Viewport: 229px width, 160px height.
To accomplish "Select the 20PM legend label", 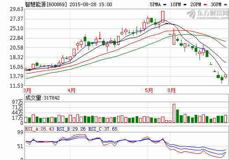I will tap(196, 4).
